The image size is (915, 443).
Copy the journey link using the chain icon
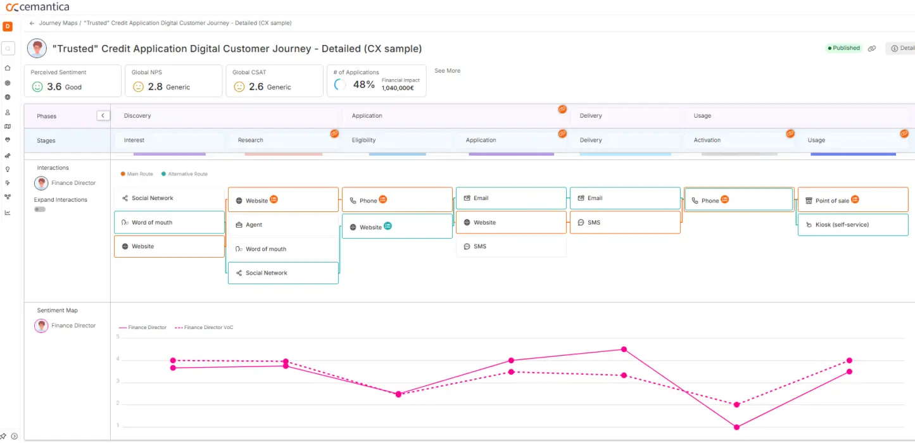pyautogui.click(x=872, y=48)
